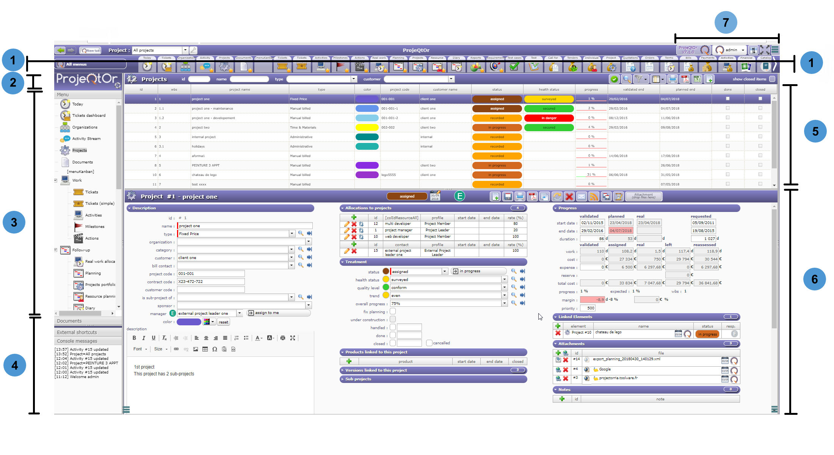Open the overall progress 75% dropdown
The width and height of the screenshot is (834, 455).
504,303
